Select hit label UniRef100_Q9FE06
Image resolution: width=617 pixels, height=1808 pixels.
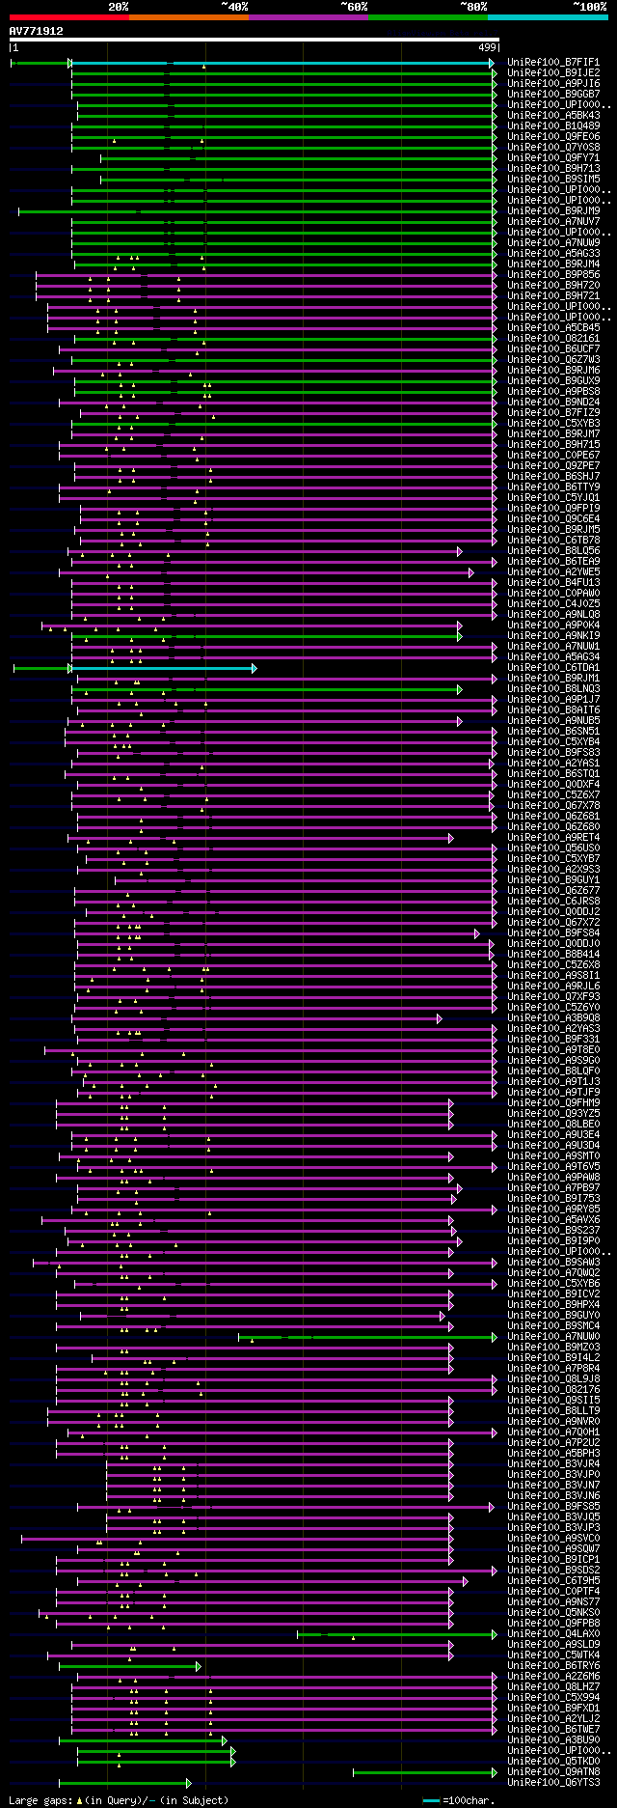(x=553, y=137)
